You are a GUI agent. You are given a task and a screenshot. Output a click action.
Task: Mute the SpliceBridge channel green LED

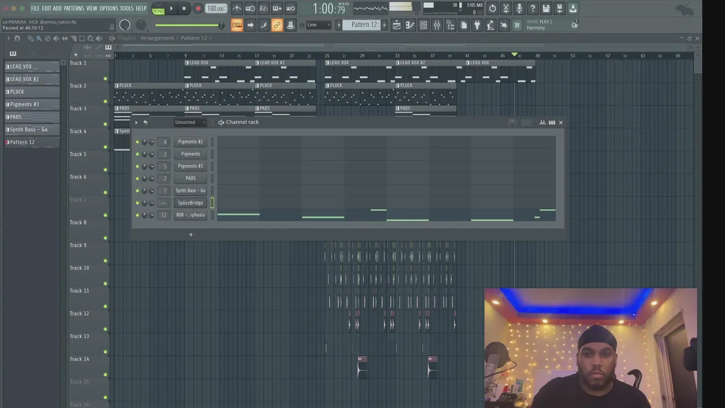(x=137, y=203)
